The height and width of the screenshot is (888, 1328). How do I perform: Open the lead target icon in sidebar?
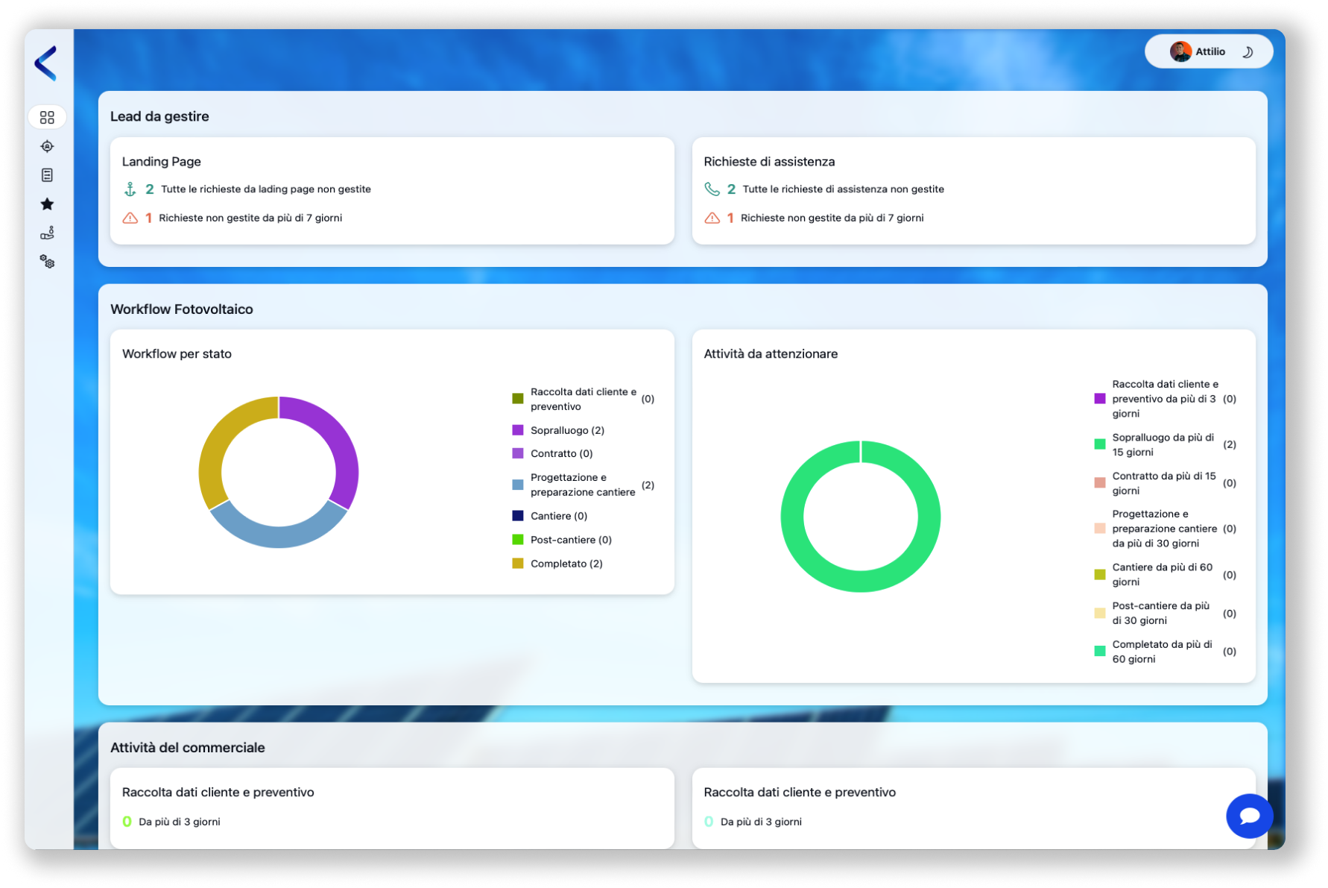(x=47, y=146)
